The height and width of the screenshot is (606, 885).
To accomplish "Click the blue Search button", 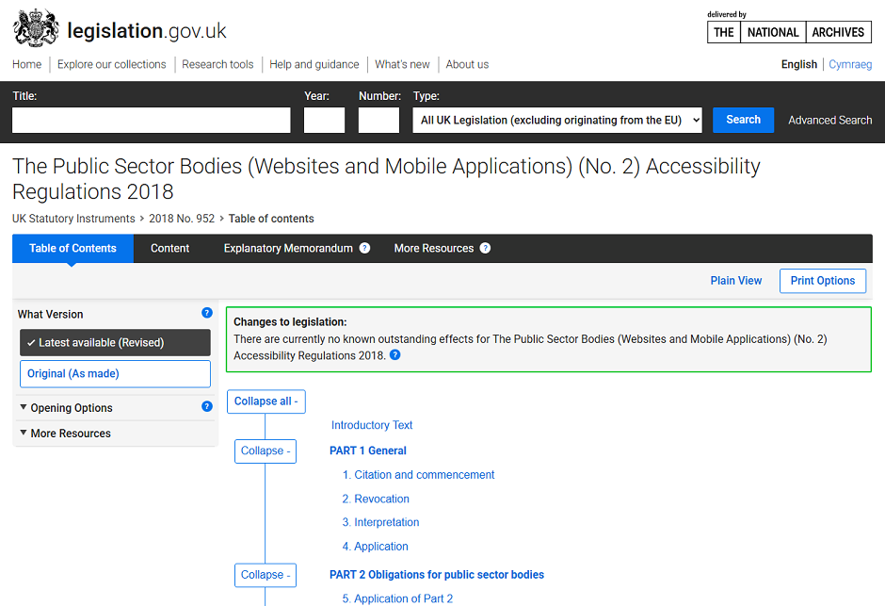I will click(x=743, y=120).
